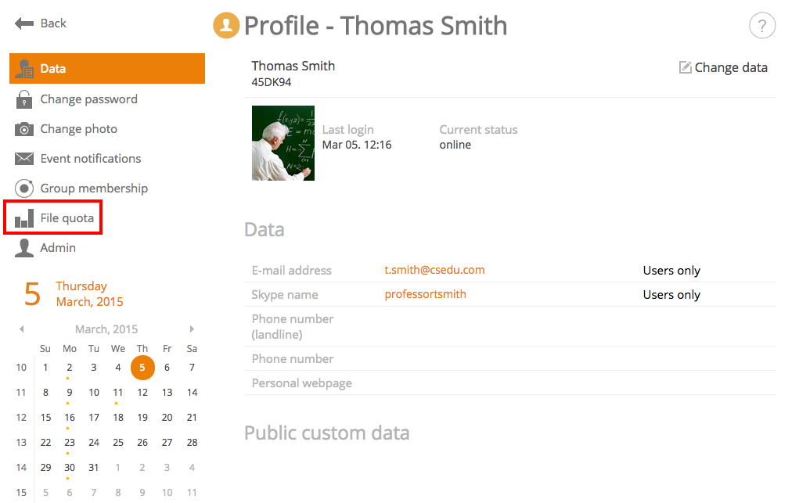Image resolution: width=799 pixels, height=503 pixels.
Task: Go to previous month in calendar
Action: click(21, 329)
